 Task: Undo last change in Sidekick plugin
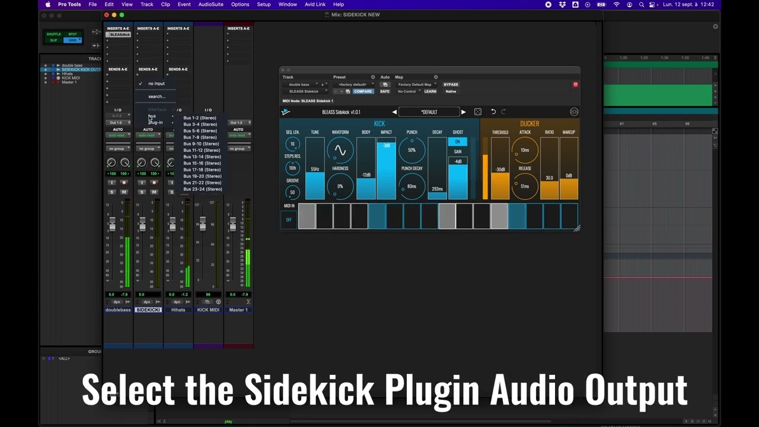click(x=493, y=112)
